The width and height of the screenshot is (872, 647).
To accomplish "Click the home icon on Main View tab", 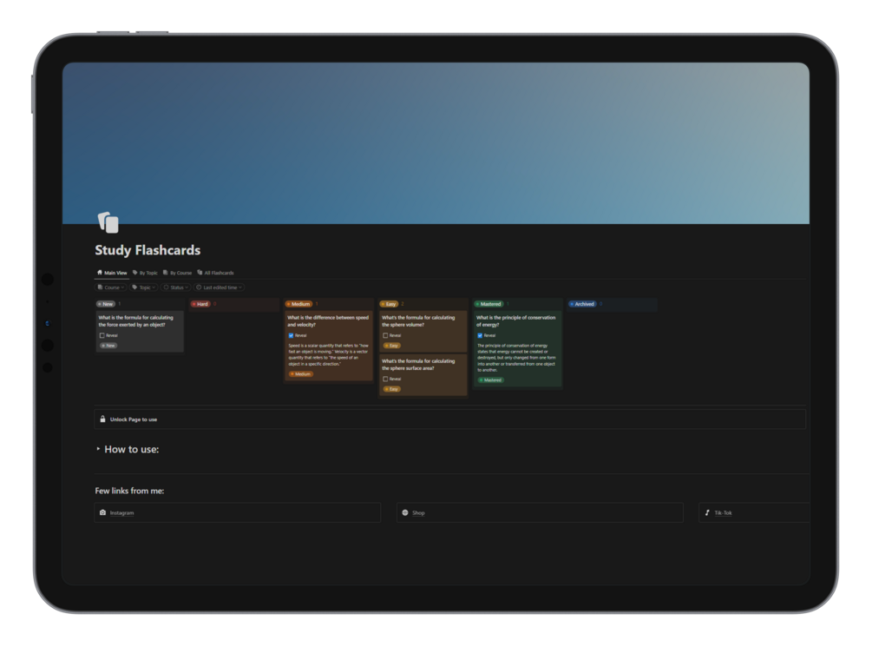I will click(100, 273).
